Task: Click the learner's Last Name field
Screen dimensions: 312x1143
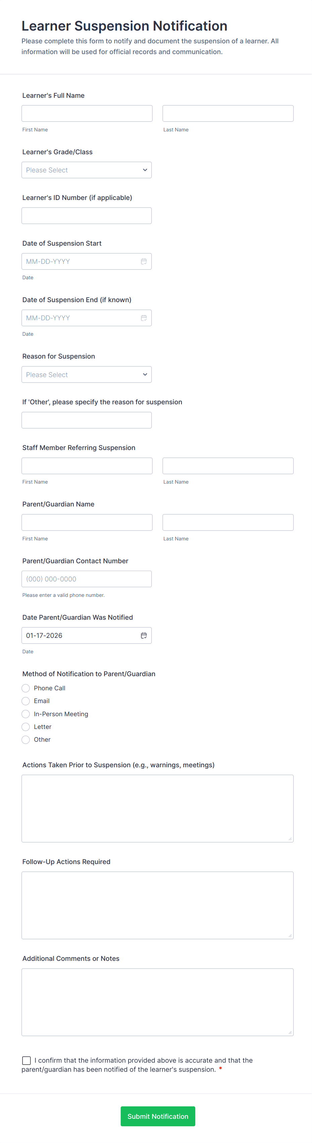Action: 228,113
